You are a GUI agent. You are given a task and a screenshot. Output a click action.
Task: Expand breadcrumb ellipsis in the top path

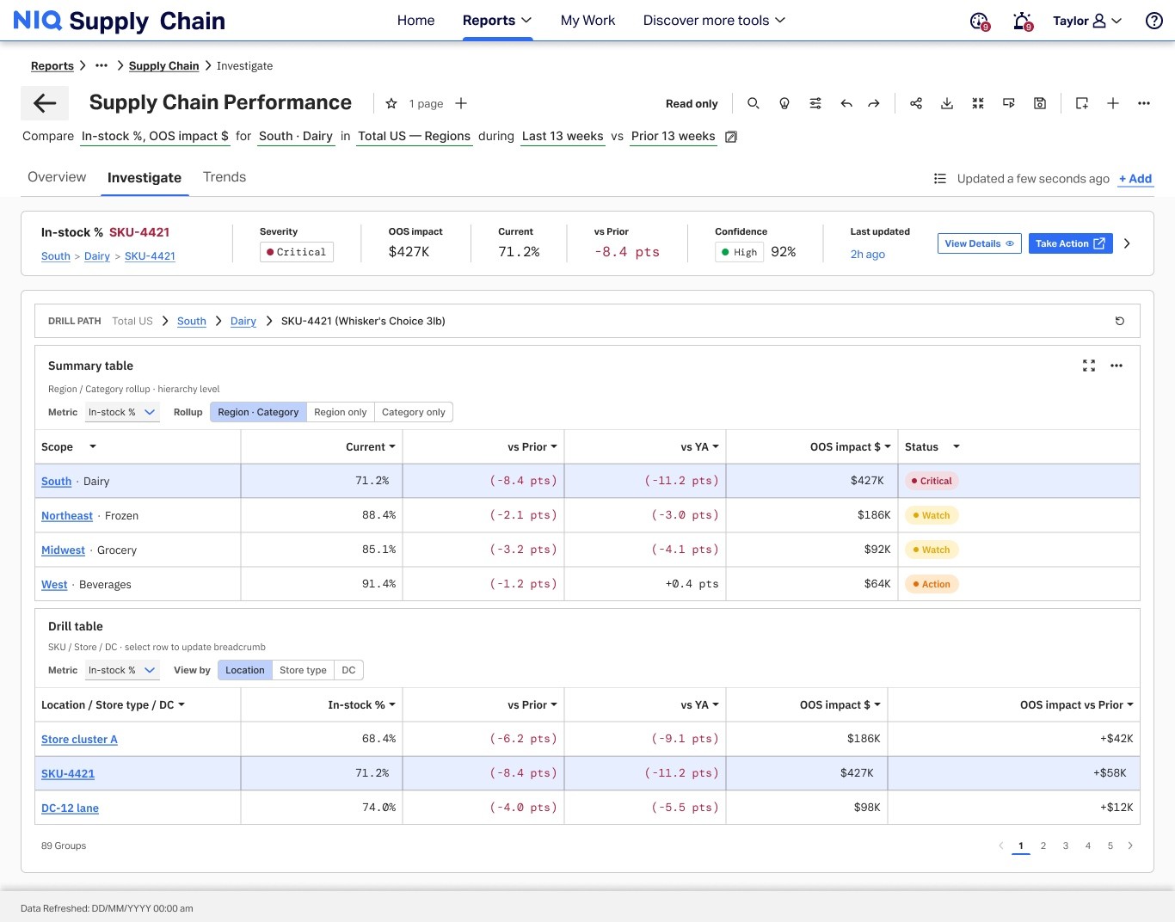point(102,65)
